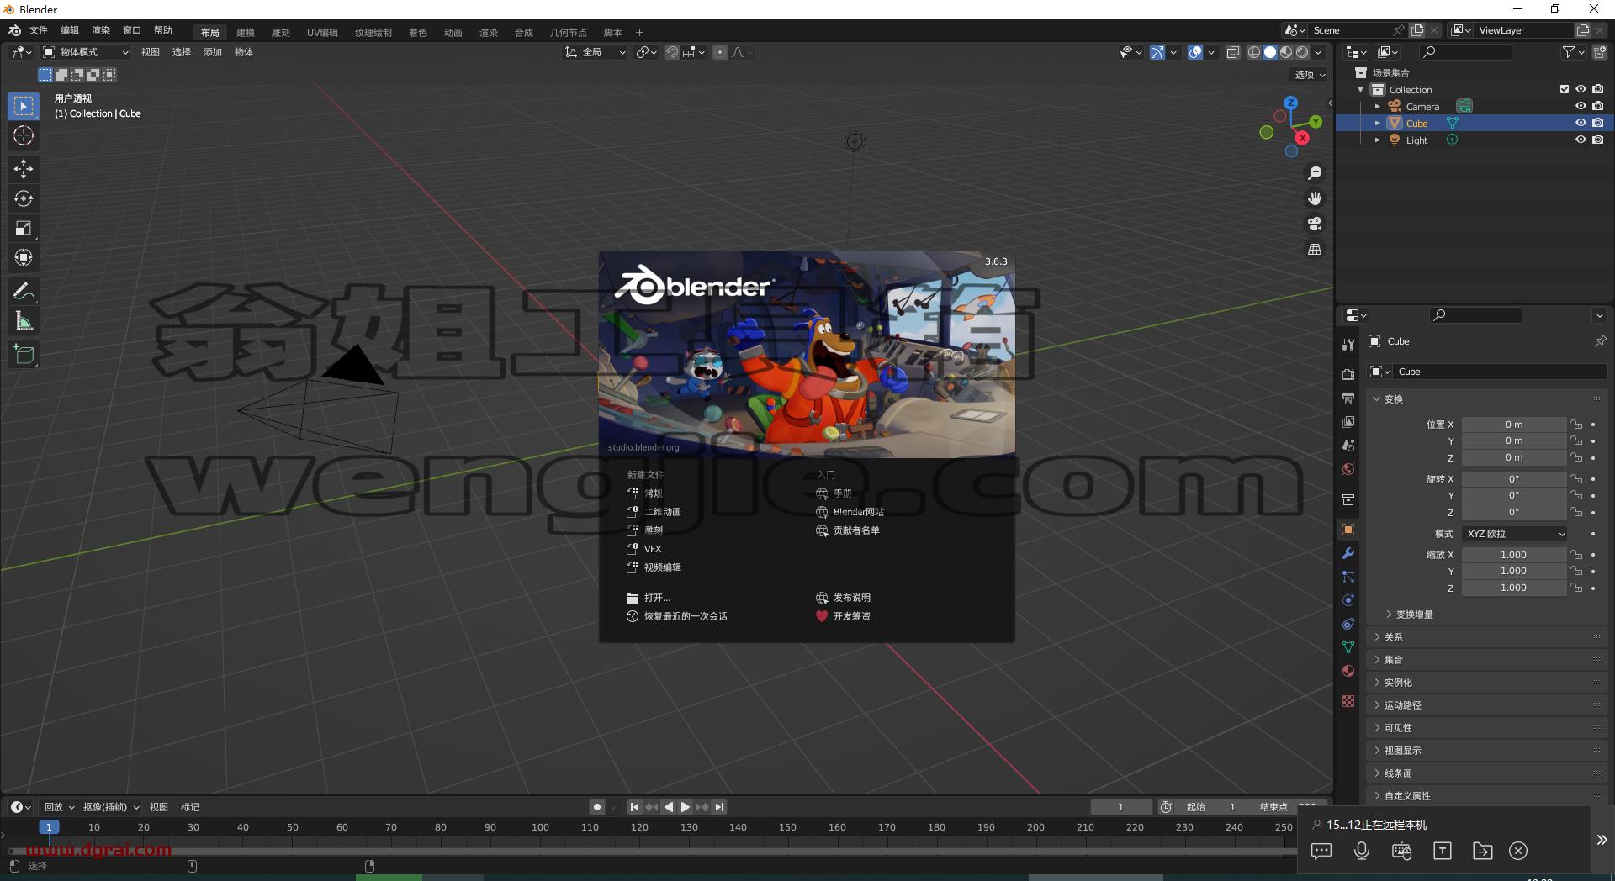Click the 位置 X value field
The image size is (1615, 881).
tap(1514, 425)
